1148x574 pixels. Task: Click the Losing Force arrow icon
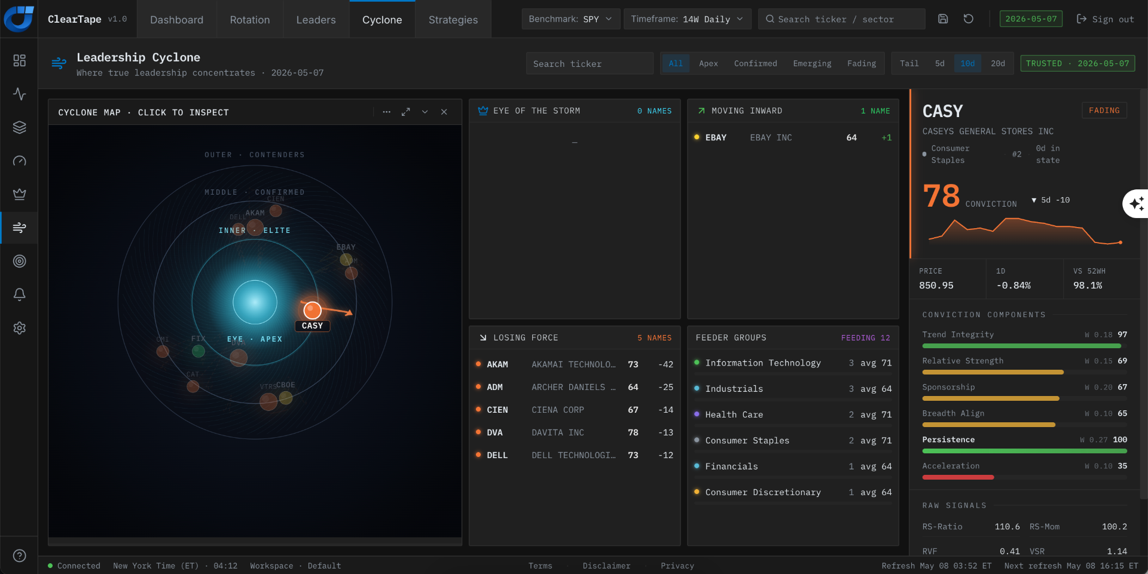point(483,337)
